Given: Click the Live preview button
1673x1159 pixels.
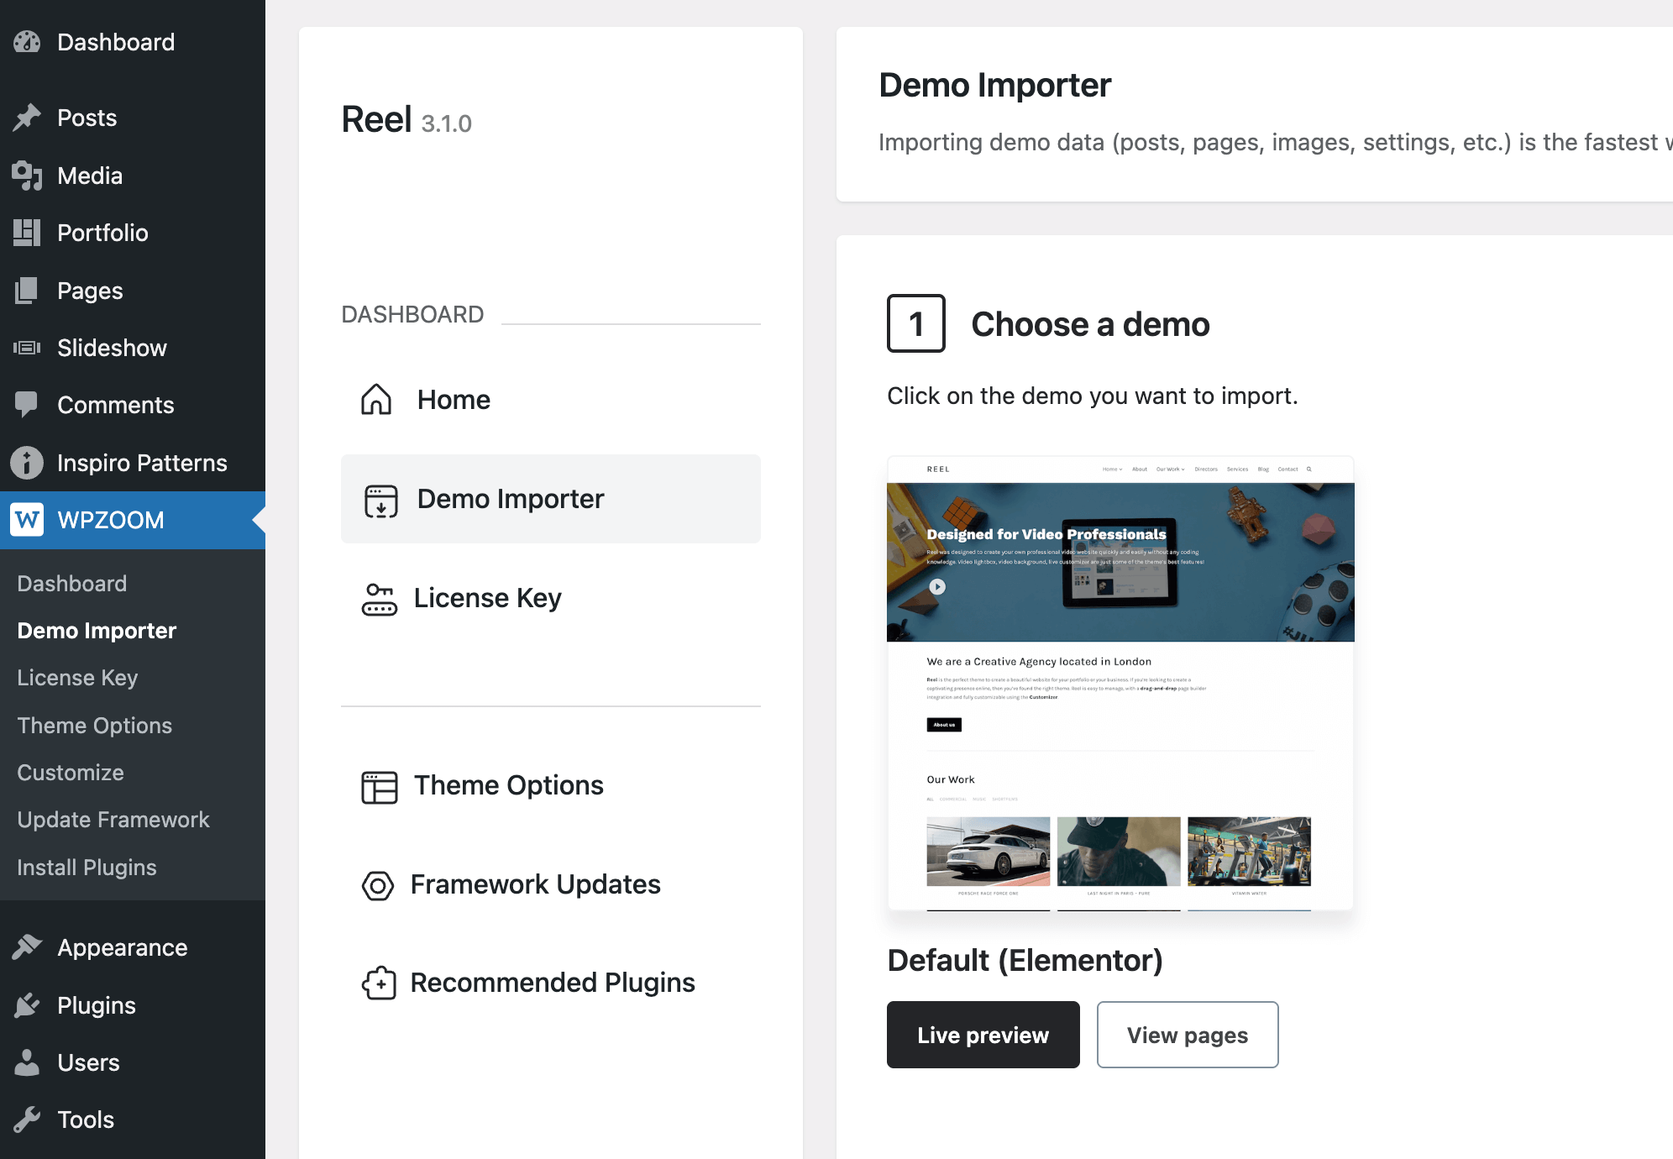Looking at the screenshot, I should pyautogui.click(x=983, y=1035).
